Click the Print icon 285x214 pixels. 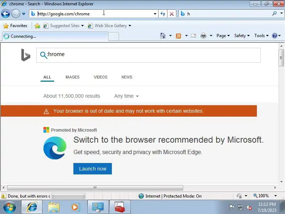pyautogui.click(x=203, y=36)
